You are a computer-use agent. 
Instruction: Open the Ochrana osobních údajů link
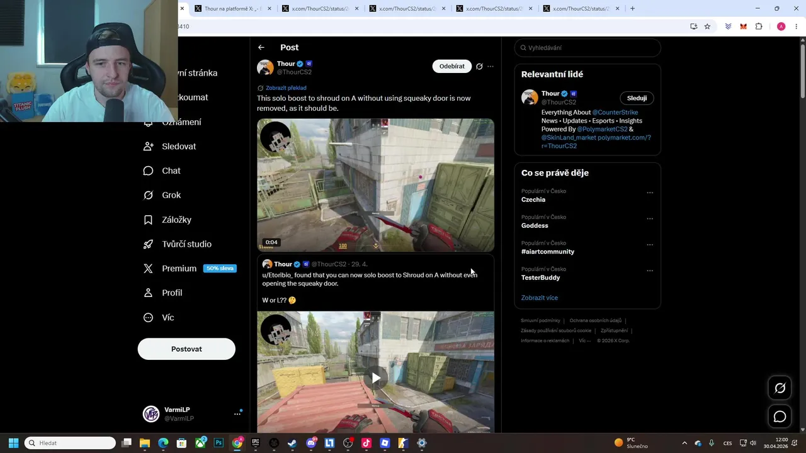click(x=595, y=320)
